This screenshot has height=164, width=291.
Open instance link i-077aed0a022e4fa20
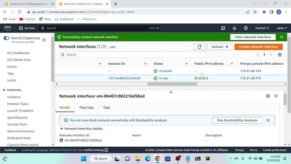click(x=124, y=78)
